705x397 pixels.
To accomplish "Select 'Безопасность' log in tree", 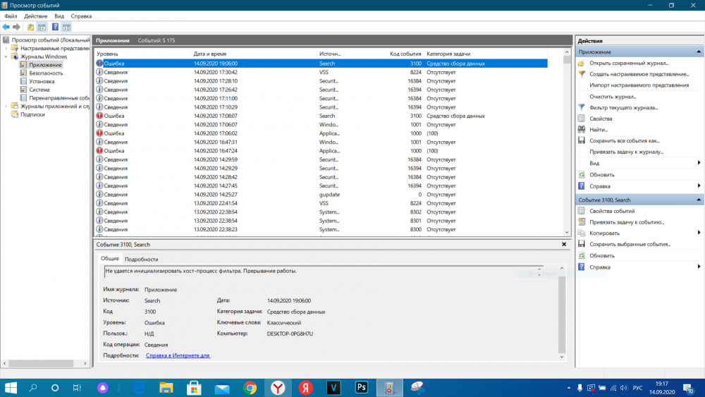I will pyautogui.click(x=45, y=73).
